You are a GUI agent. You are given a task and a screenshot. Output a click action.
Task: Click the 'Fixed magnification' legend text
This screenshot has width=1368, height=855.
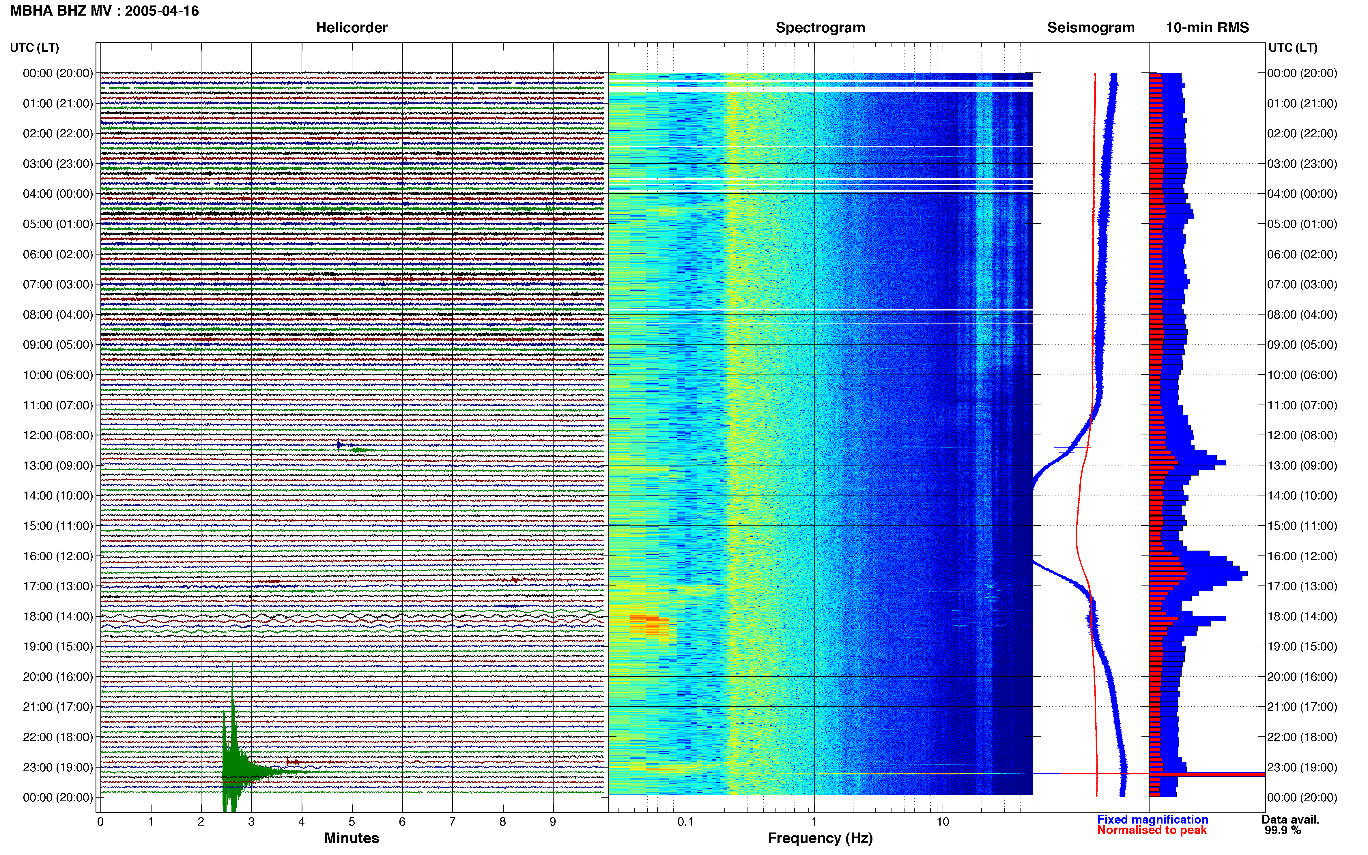coord(1152,820)
